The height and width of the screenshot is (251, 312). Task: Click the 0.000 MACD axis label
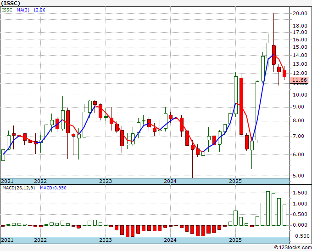[300, 225]
